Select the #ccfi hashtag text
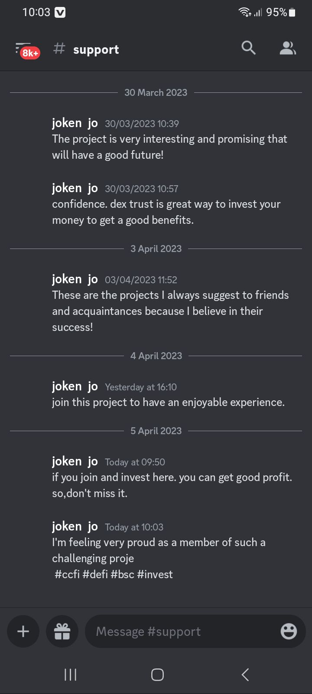Screen dimensions: 312x694 click(67, 574)
